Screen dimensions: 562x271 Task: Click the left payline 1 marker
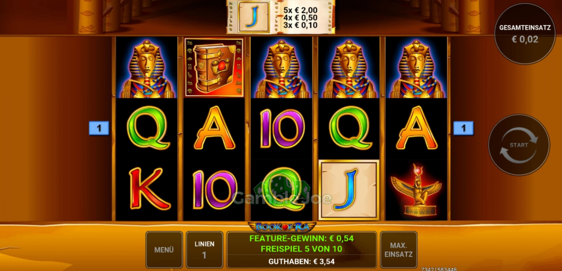pyautogui.click(x=99, y=128)
